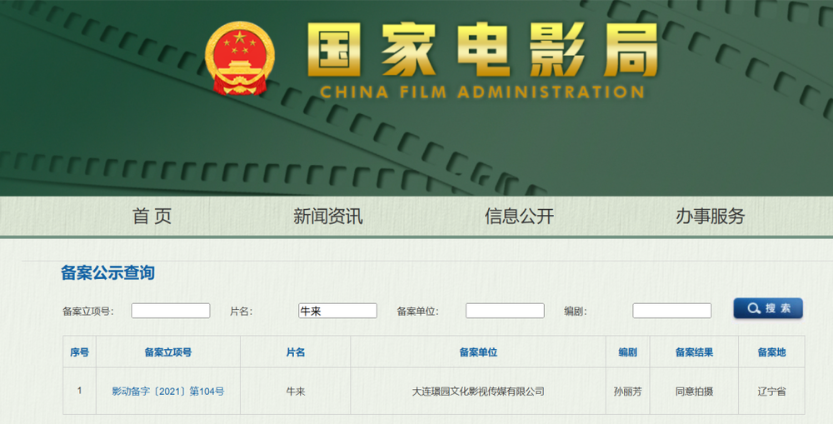Viewport: 833px width, 424px height.
Task: Click row number 1 cell
Action: (x=80, y=391)
